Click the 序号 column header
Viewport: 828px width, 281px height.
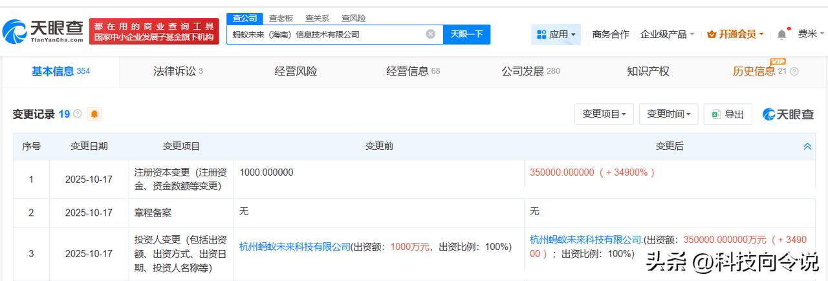pyautogui.click(x=31, y=147)
